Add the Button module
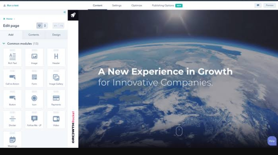The height and width of the screenshot is (155, 278). [12, 99]
